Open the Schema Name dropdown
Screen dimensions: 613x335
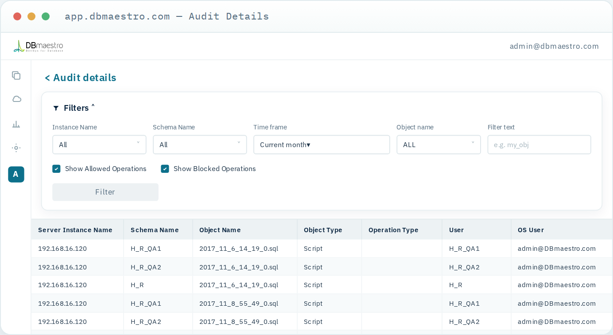coord(200,145)
